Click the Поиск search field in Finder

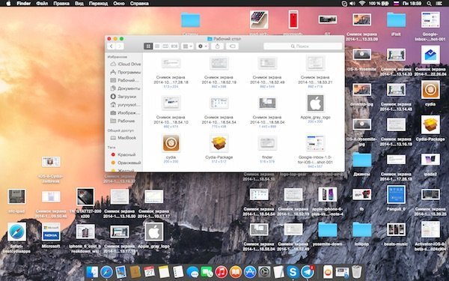[302, 46]
